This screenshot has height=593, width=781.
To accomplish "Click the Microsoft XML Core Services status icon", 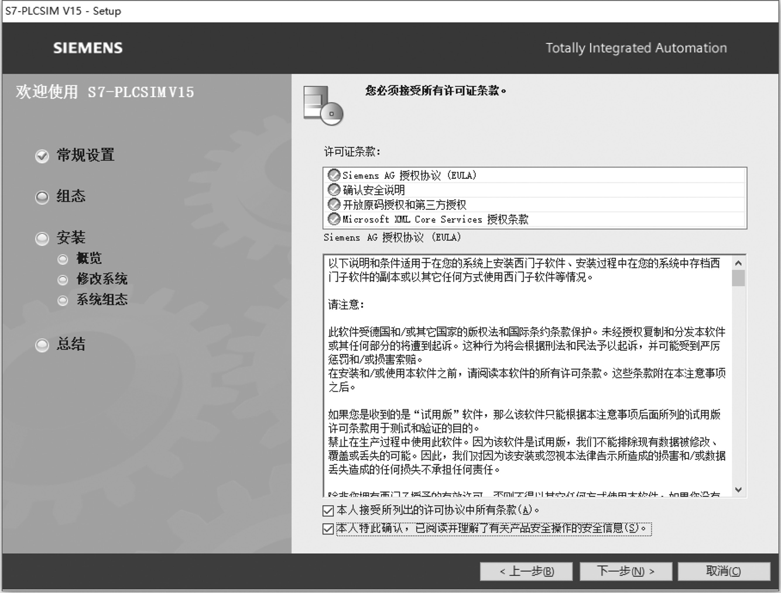I will 334,219.
